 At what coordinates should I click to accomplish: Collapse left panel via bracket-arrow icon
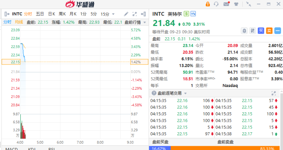pos(7,14)
